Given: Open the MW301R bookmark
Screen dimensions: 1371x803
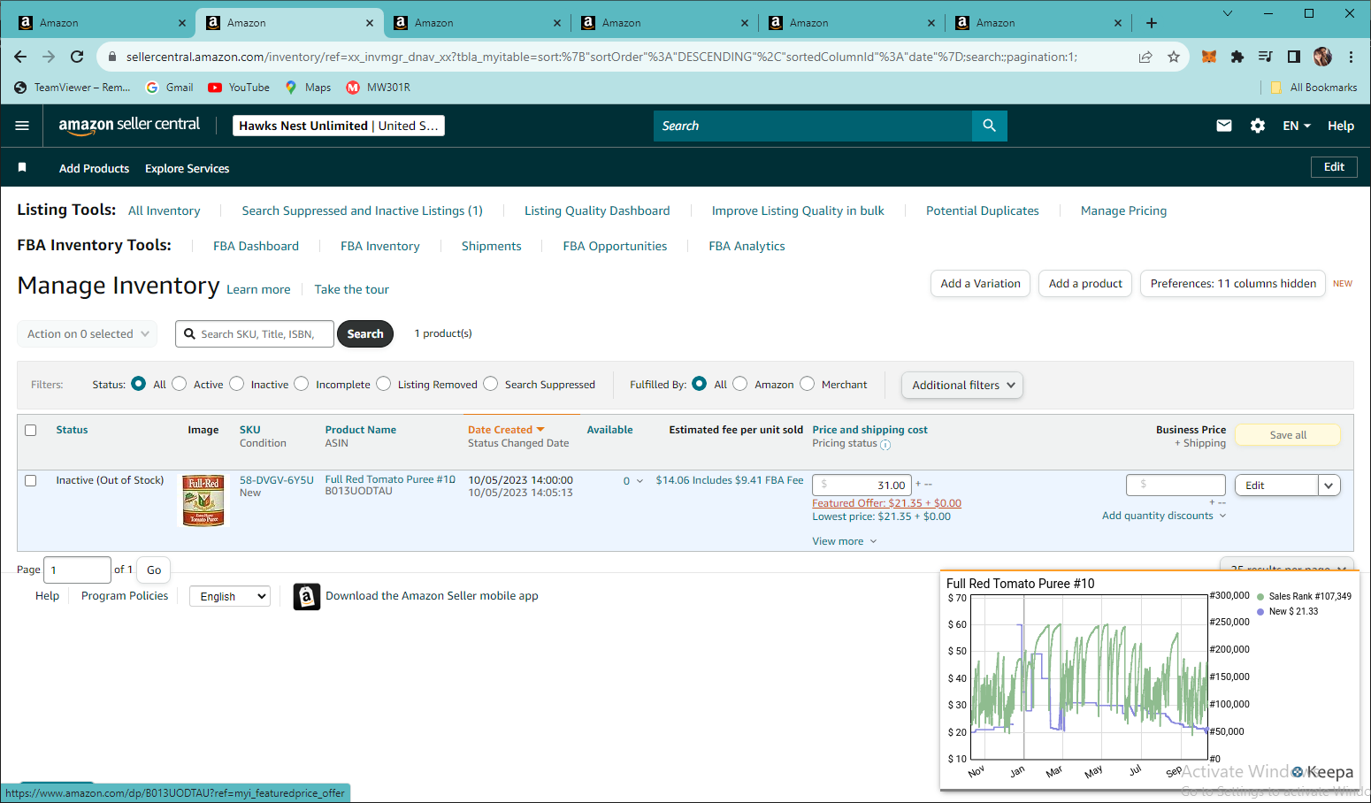Looking at the screenshot, I should [x=378, y=88].
